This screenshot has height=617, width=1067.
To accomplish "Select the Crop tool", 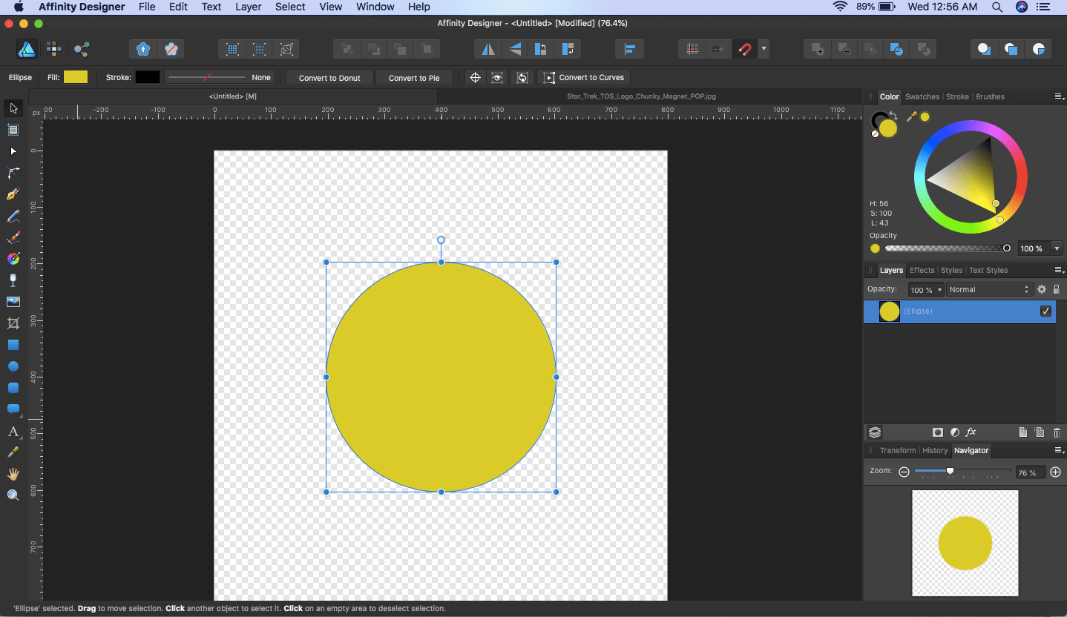I will coord(13,323).
